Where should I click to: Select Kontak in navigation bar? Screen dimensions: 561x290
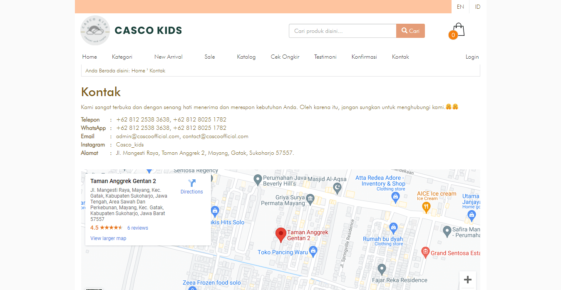[400, 57]
